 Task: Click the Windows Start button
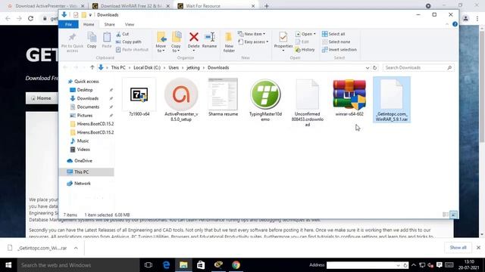coord(8,265)
